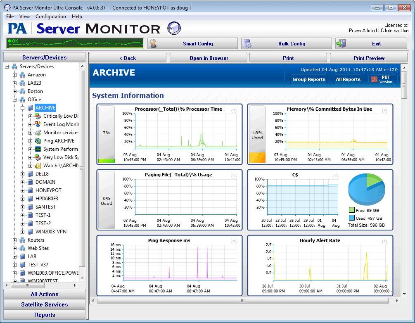
Task: Open Group Reports
Action: tap(309, 79)
